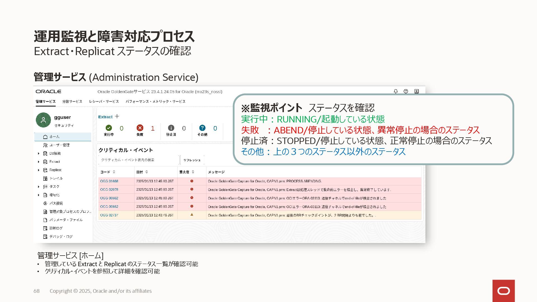Click the gguser avatar icon
This screenshot has height=302, width=537.
(43, 120)
